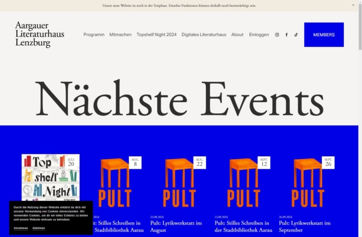
Task: Open the Sept. 26 Pult event image
Action: (308, 182)
